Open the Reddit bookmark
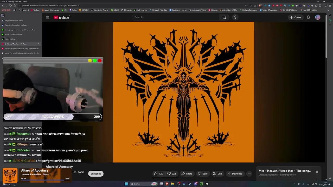The image size is (333, 187). pos(50,10)
